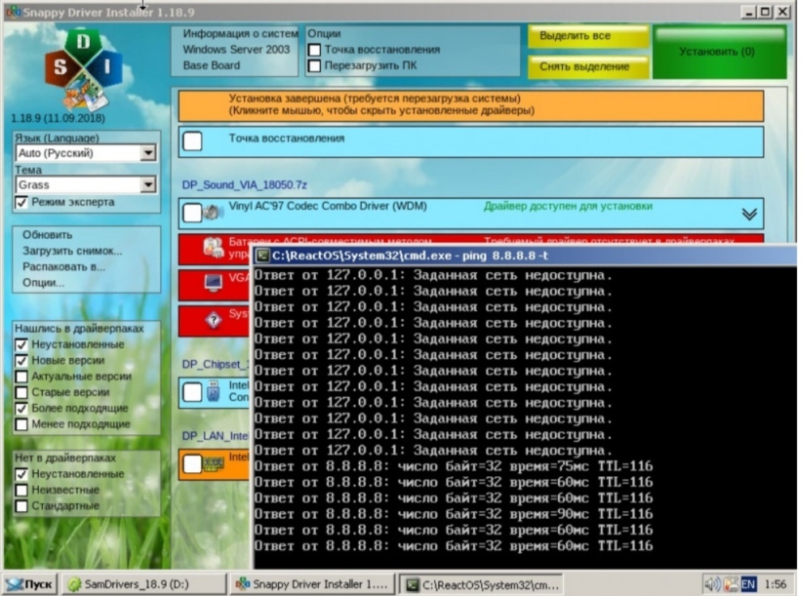Click the VGA monitor icon in the red row
This screenshot has width=802, height=596.
(x=213, y=283)
